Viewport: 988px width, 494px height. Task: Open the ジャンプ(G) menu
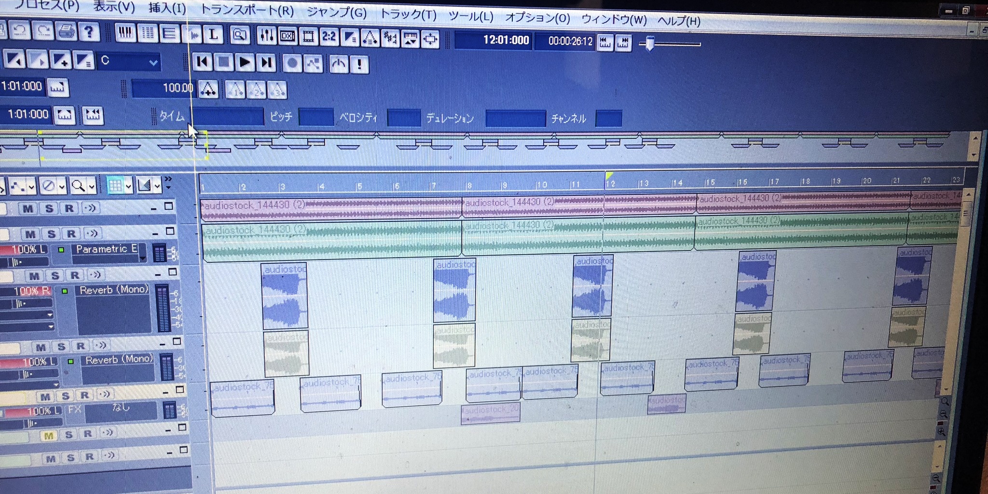point(336,12)
